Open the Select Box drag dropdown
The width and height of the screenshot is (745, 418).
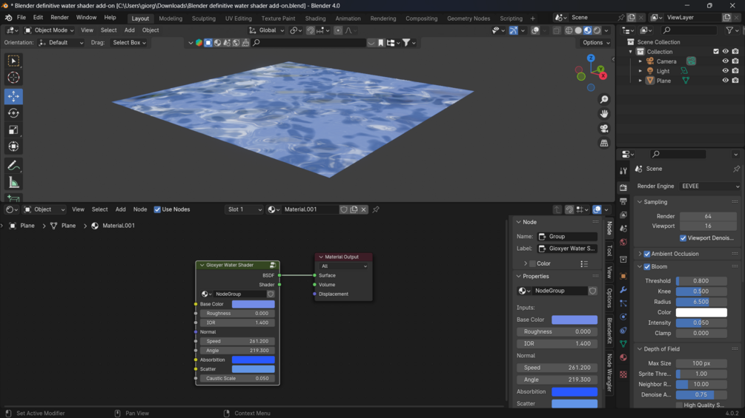point(129,43)
